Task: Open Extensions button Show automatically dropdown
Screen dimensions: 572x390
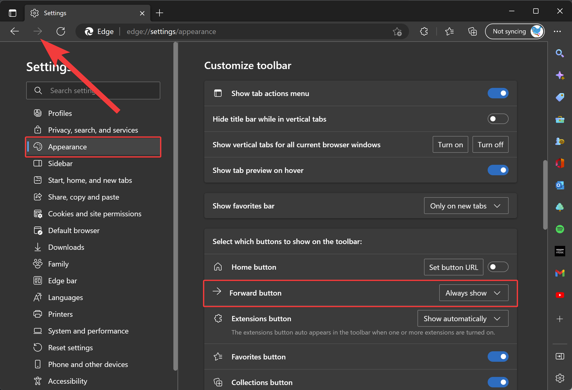Action: [x=463, y=319]
